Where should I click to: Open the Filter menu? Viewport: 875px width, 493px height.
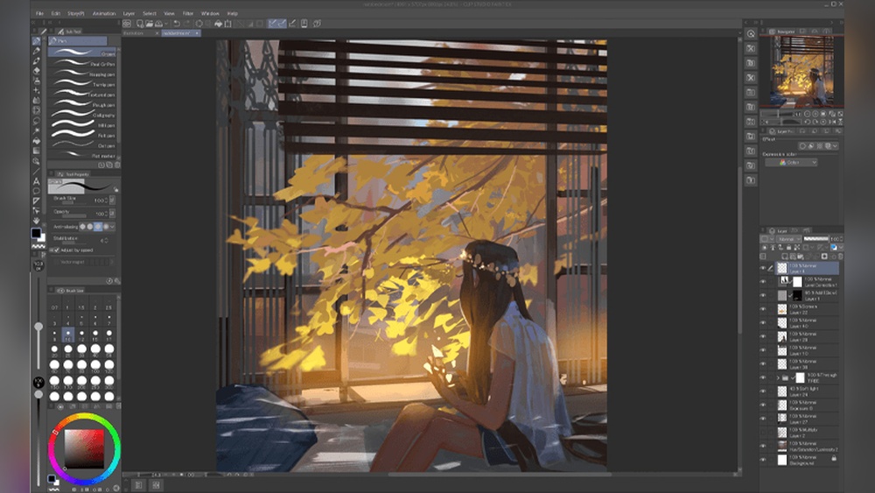[x=188, y=13]
